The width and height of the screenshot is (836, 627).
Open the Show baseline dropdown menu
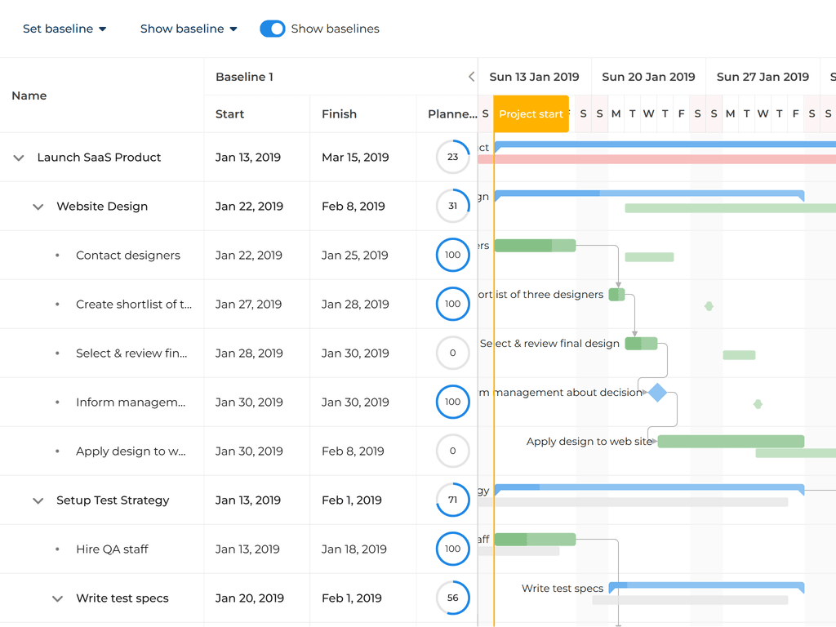click(x=189, y=29)
